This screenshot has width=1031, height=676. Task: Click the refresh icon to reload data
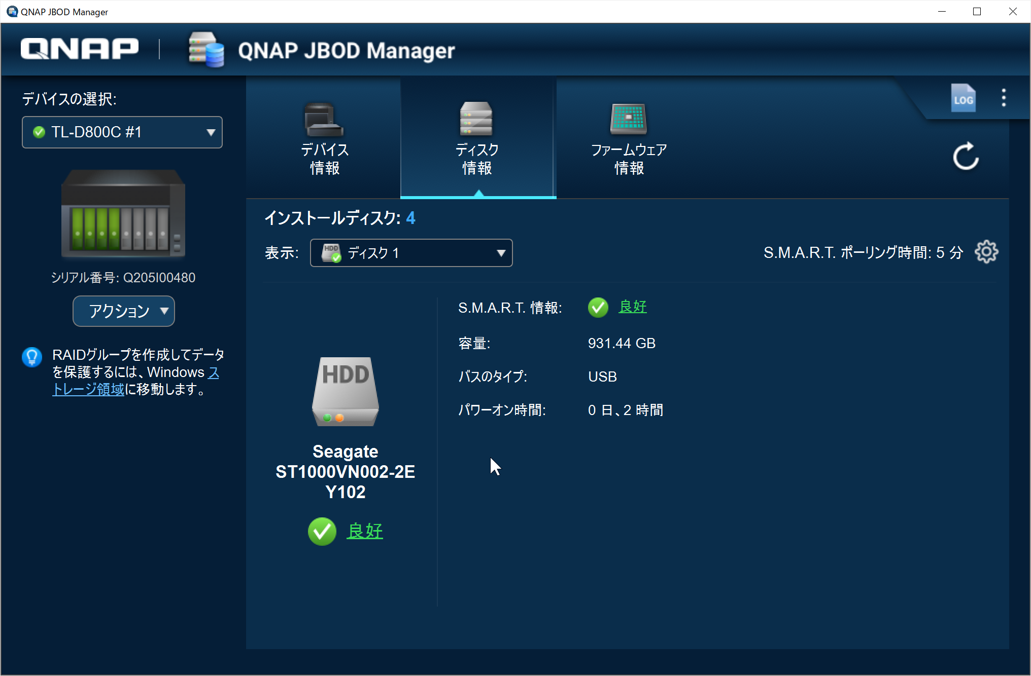point(965,157)
